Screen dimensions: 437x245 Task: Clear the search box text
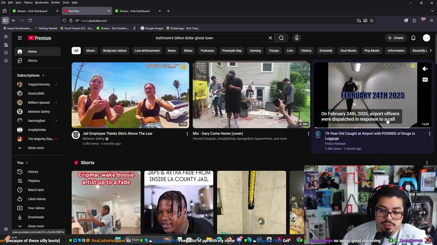pos(270,38)
